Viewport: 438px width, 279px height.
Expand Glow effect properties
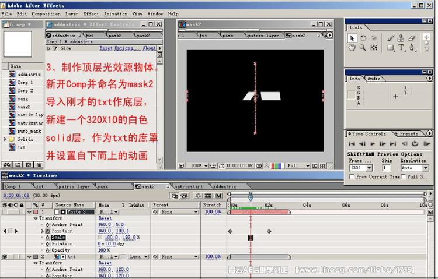click(x=48, y=48)
